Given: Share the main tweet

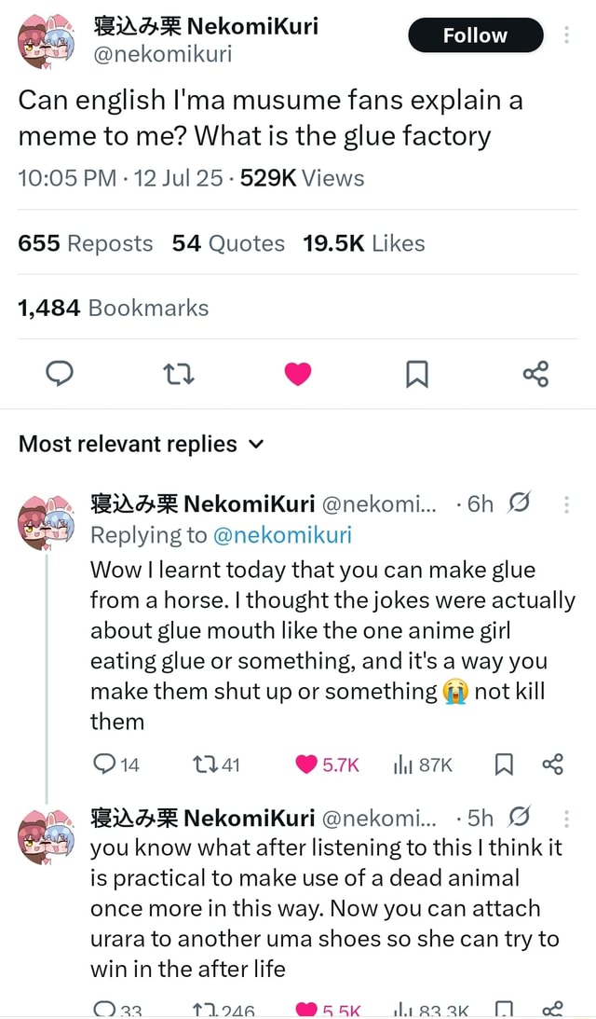Looking at the screenshot, I should [535, 373].
